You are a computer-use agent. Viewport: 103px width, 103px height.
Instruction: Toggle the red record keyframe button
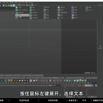pyautogui.click(x=81, y=85)
